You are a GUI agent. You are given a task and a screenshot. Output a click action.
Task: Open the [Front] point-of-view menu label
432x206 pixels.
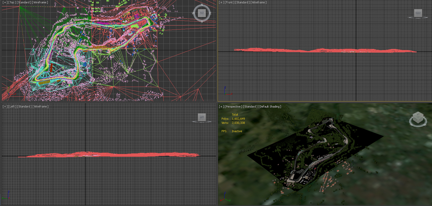tap(230, 2)
